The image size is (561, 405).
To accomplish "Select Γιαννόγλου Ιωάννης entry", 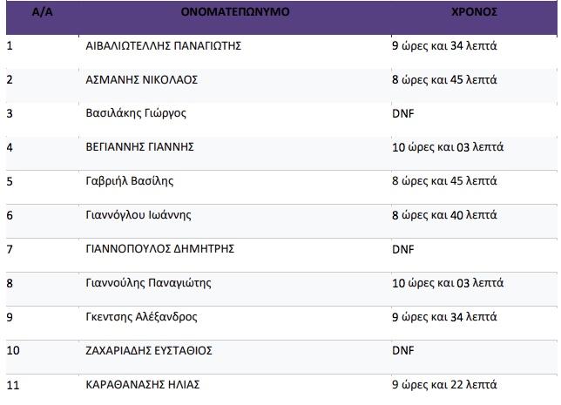I will tap(139, 215).
